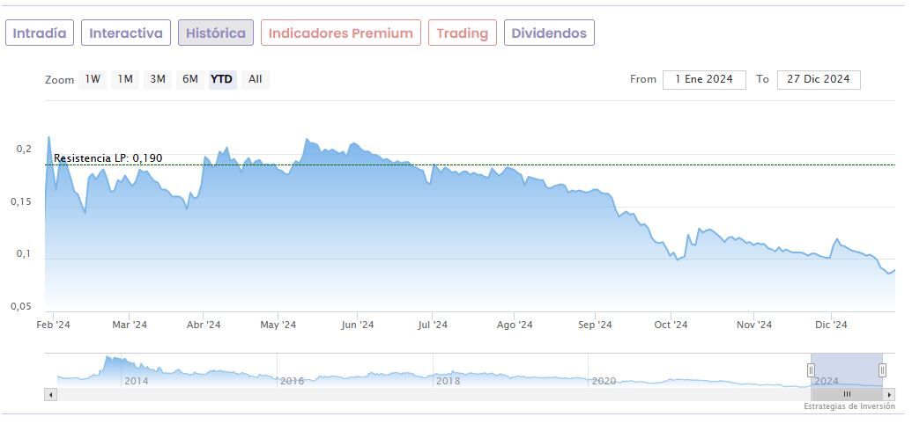This screenshot has height=424, width=912.
Task: Go to the Trading tab
Action: click(463, 33)
